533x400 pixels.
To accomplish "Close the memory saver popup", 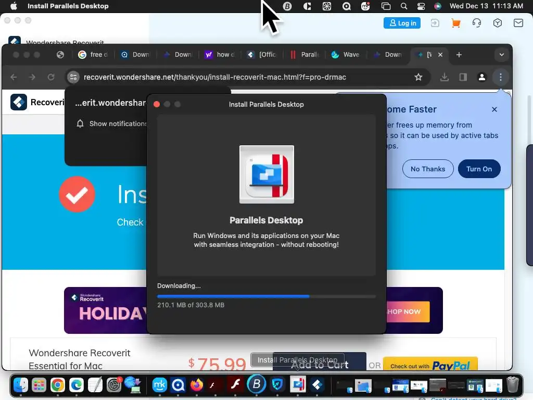I will pyautogui.click(x=494, y=109).
